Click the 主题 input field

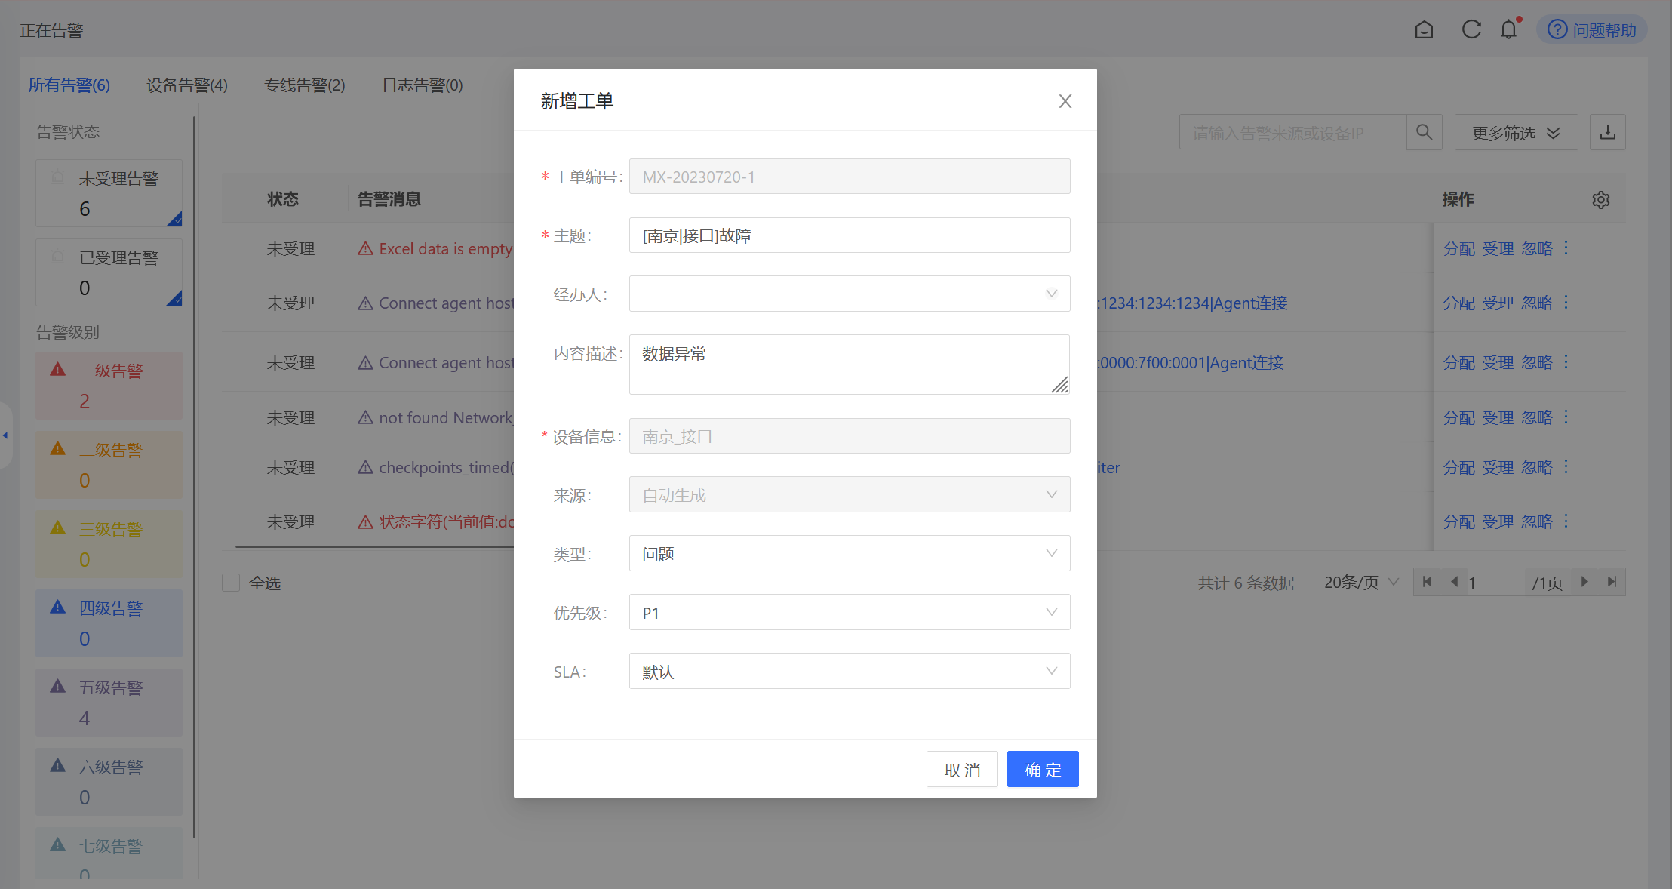coord(850,235)
